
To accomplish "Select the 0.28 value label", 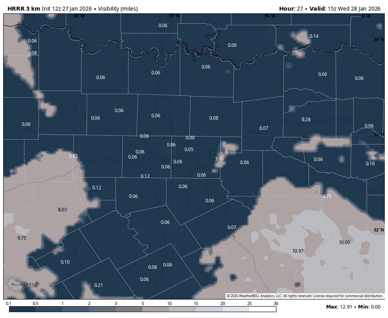I will pos(306,120).
